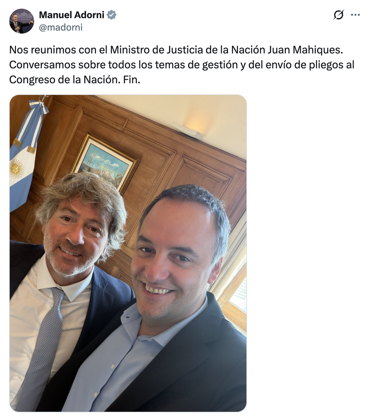Open the attached selfie photo
Viewport: 370px width, 420px height.
pos(128,253)
